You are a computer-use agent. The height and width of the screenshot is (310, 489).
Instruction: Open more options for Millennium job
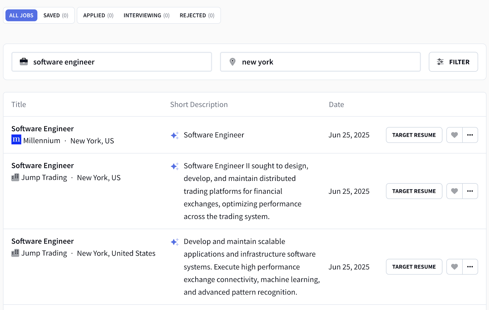[470, 135]
